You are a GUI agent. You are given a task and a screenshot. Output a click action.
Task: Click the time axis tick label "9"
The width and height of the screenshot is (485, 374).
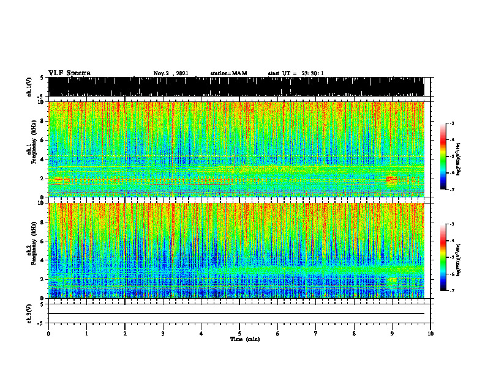point(392,334)
